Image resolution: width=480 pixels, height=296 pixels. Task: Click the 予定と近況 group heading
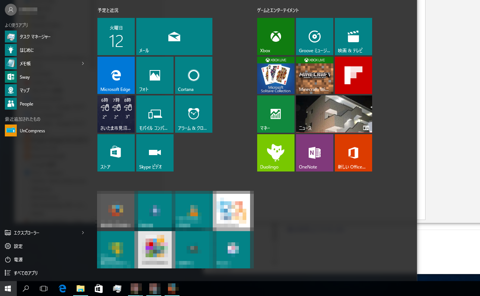(x=108, y=10)
